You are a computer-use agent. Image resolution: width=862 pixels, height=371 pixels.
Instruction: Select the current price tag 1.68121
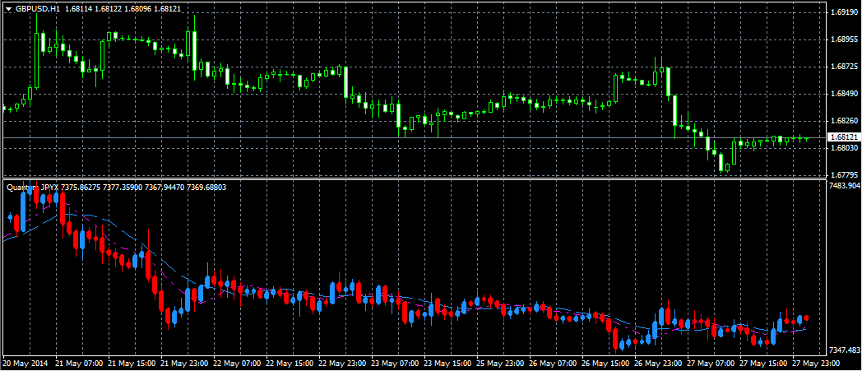tap(843, 137)
